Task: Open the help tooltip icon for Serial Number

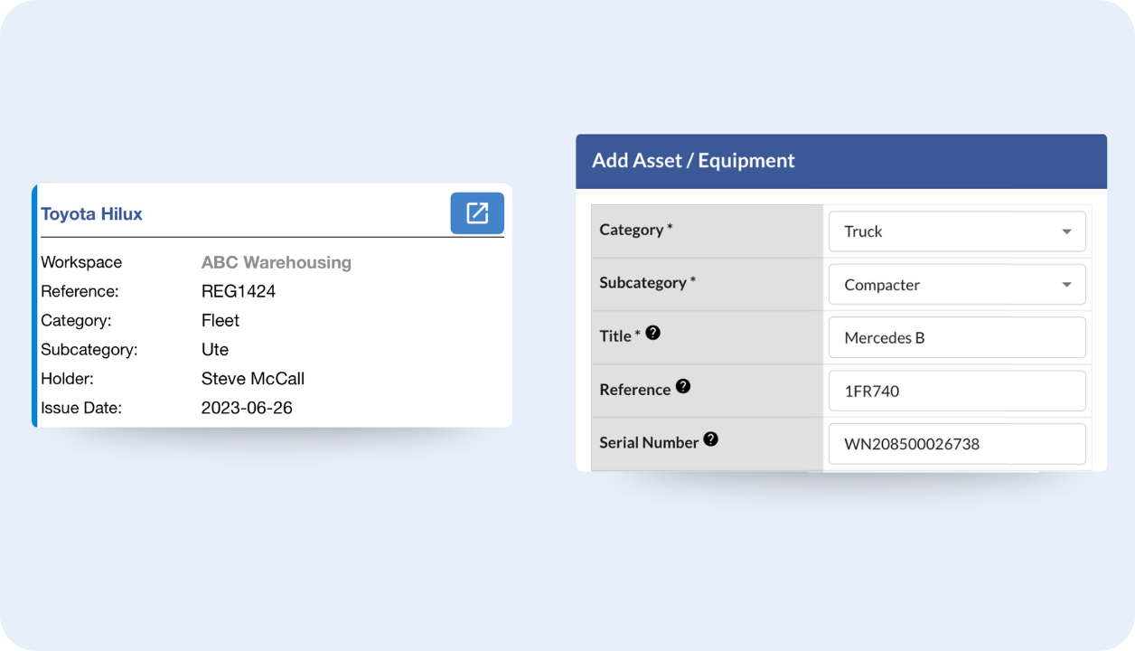Action: click(711, 439)
